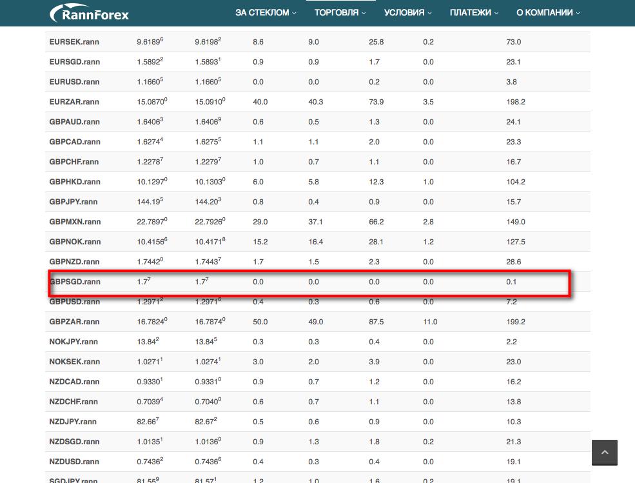Screen dimensions: 635x483
Task: Click the 0.1 value in GBPSGD row
Action: 511,282
